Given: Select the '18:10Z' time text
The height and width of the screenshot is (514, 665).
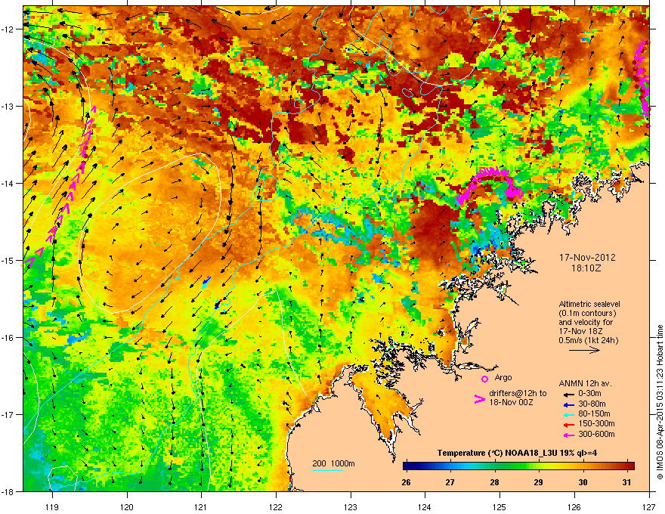Looking at the screenshot, I should pyautogui.click(x=586, y=268).
